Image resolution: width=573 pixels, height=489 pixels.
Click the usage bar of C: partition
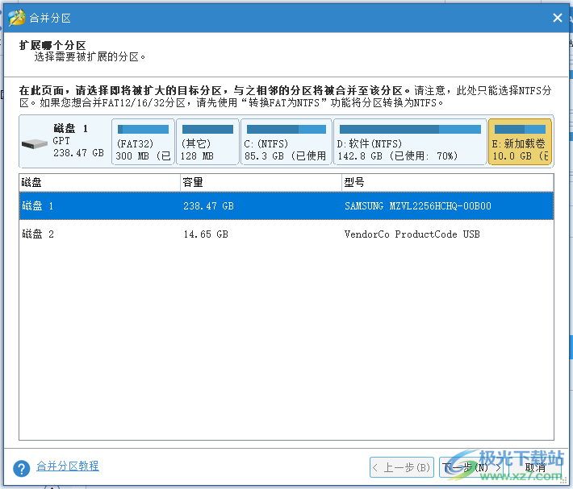point(286,129)
